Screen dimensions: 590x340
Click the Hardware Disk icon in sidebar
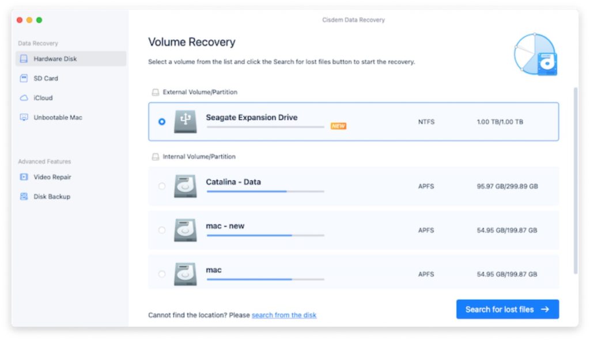click(x=24, y=59)
